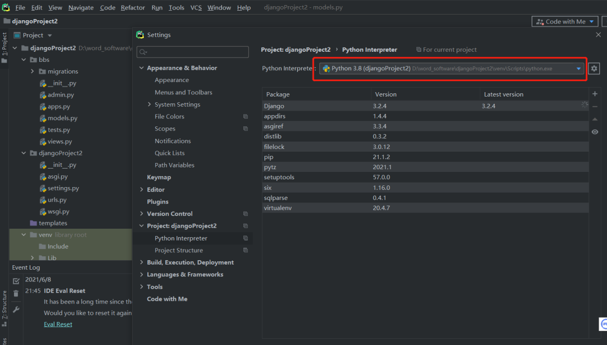Click the folder icon beside templates
This screenshot has width=607, height=345.
(33, 223)
